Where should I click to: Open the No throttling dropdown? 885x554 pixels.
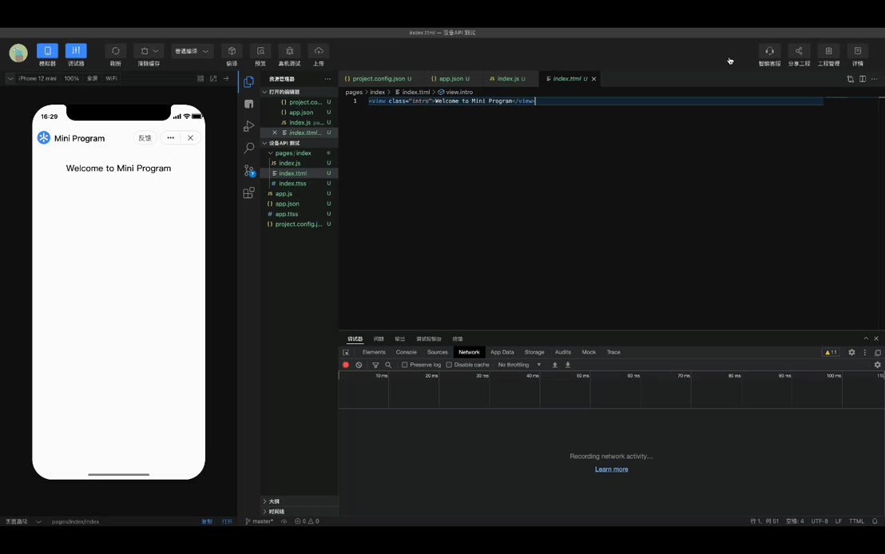519,365
